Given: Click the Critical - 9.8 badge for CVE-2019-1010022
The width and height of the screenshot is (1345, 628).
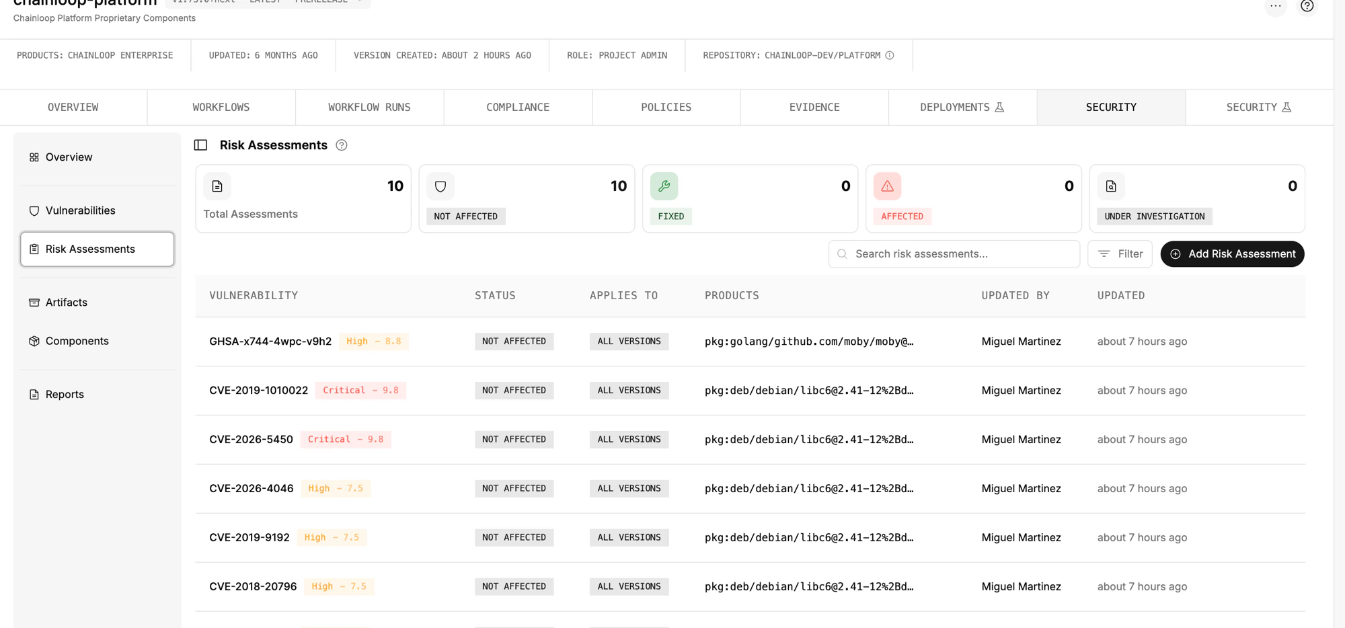Looking at the screenshot, I should click(361, 391).
